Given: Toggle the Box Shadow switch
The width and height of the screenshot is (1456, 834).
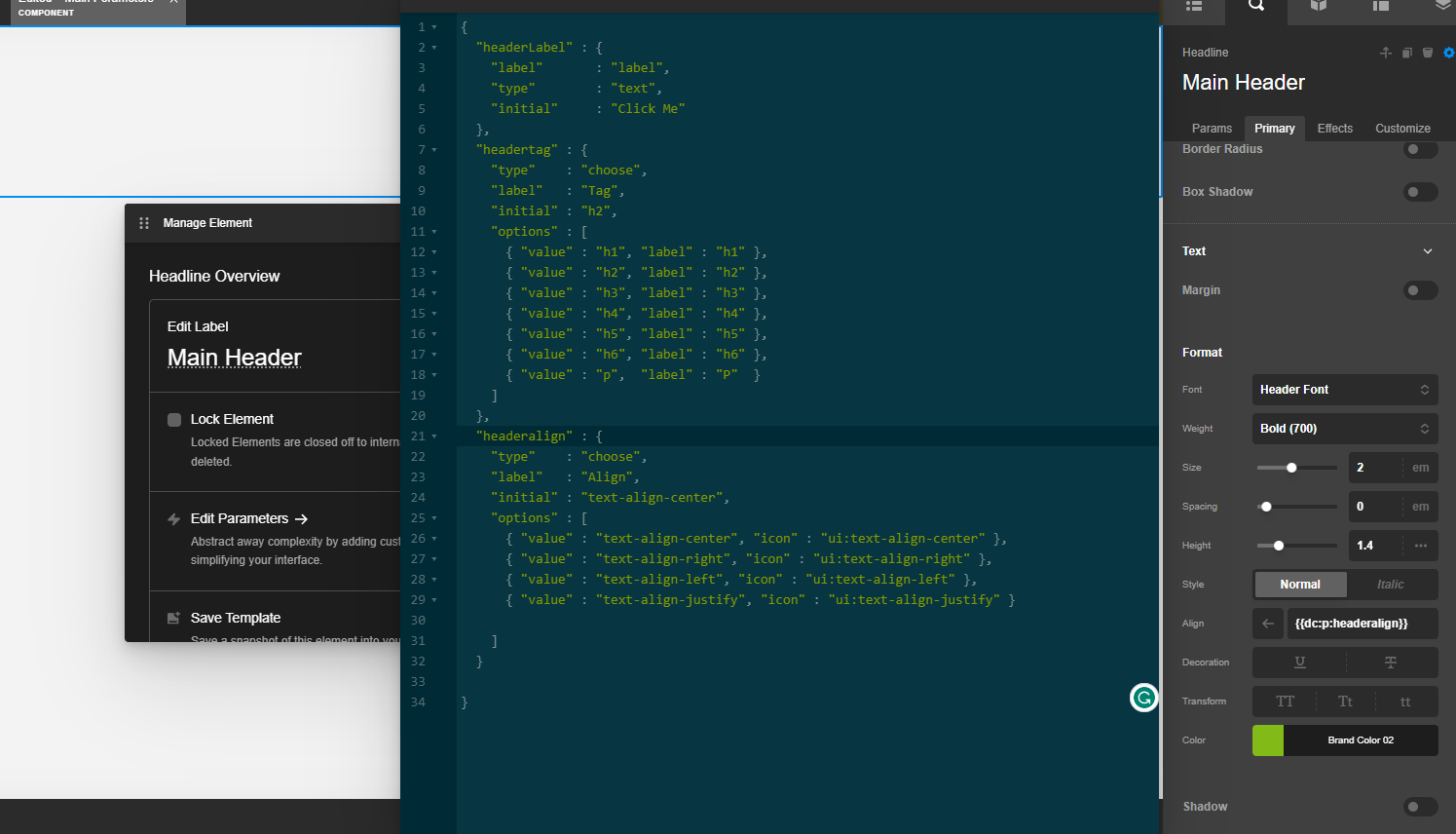Looking at the screenshot, I should 1420,192.
